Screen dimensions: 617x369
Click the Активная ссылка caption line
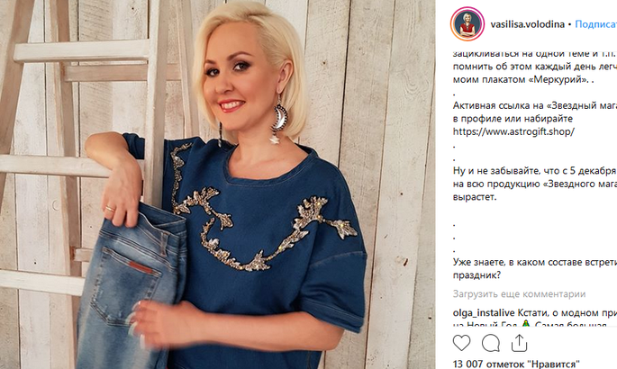[x=535, y=105]
